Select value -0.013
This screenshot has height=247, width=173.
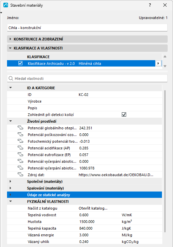pos(84,141)
